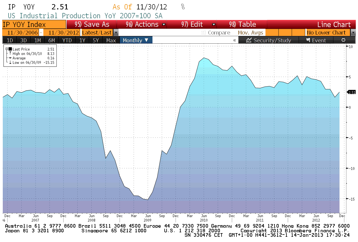This screenshot has height=242, width=358.
Task: Click the Actions dropdown arrow
Action: pos(164,24)
